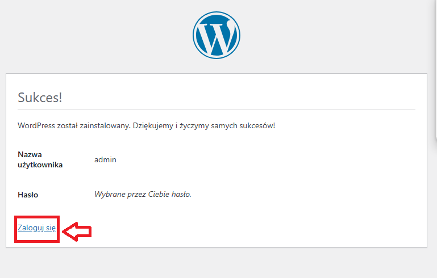This screenshot has height=278, width=437.
Task: Click the "Hasło" row label
Action: point(28,194)
